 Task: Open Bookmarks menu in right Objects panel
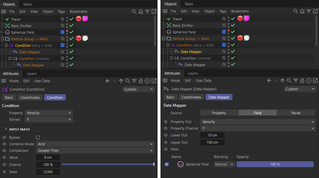click(240, 11)
